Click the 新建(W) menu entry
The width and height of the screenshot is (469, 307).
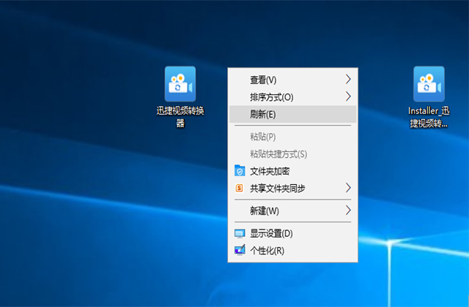click(293, 211)
